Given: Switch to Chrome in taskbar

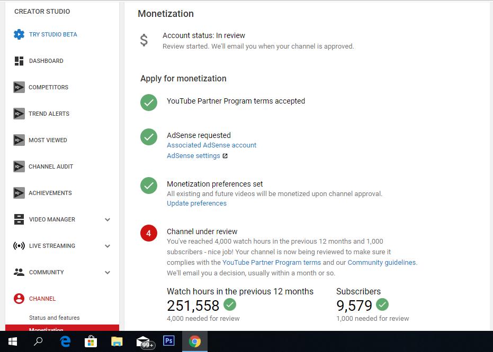Looking at the screenshot, I should click(x=195, y=341).
